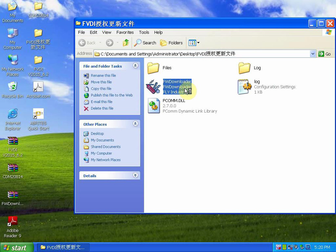The width and height of the screenshot is (336, 252).
Task: Open the Favorites menu
Action: (x=125, y=32)
